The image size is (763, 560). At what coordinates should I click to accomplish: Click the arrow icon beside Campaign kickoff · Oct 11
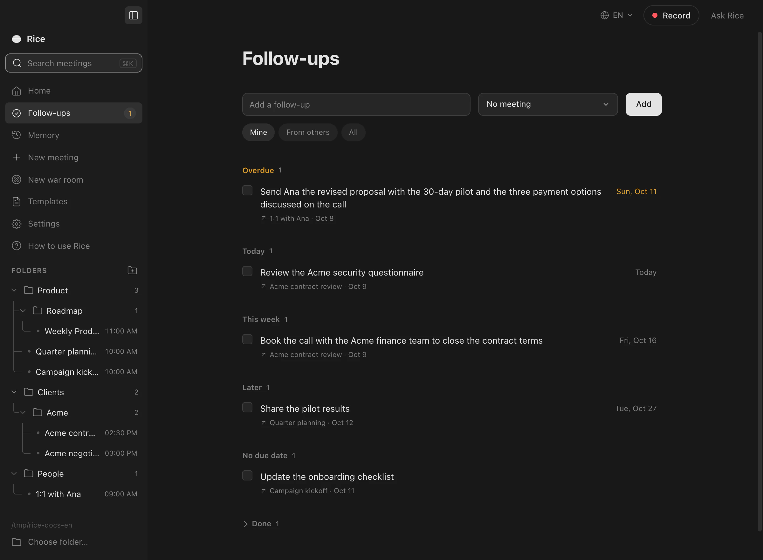[264, 491]
